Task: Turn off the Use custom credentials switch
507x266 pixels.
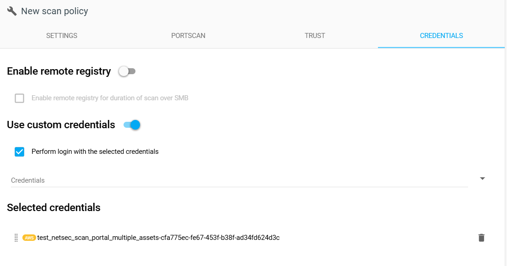Action: (132, 125)
